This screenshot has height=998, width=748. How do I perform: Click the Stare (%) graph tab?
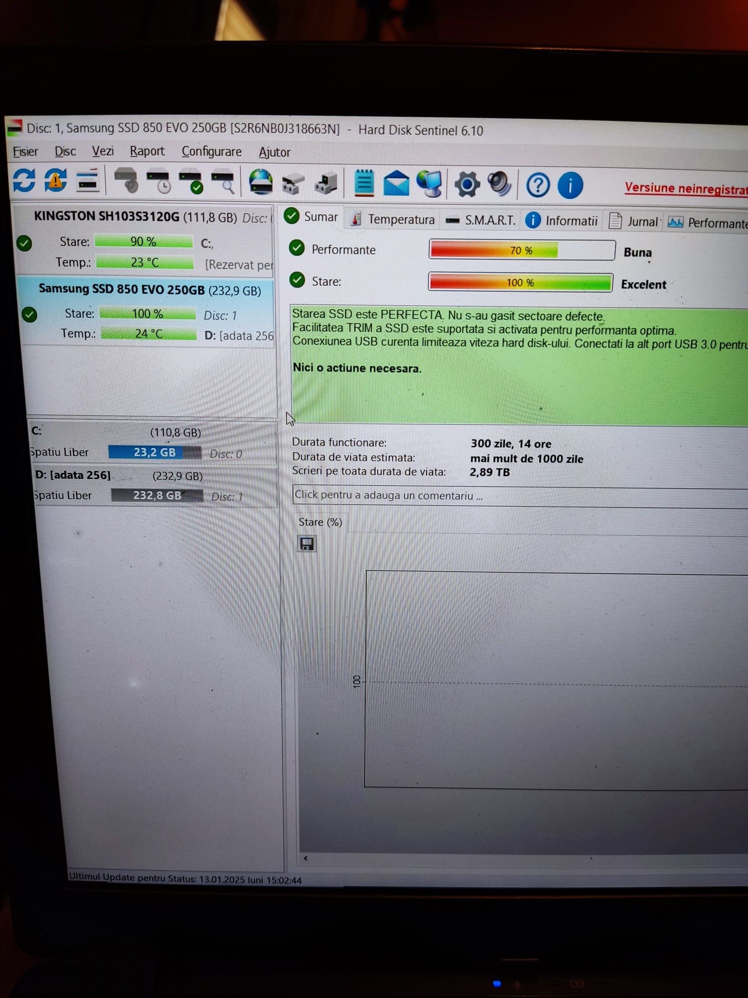(320, 522)
